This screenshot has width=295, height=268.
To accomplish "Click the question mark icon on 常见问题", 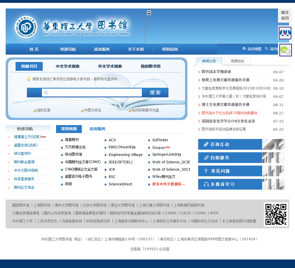I will (206, 171).
